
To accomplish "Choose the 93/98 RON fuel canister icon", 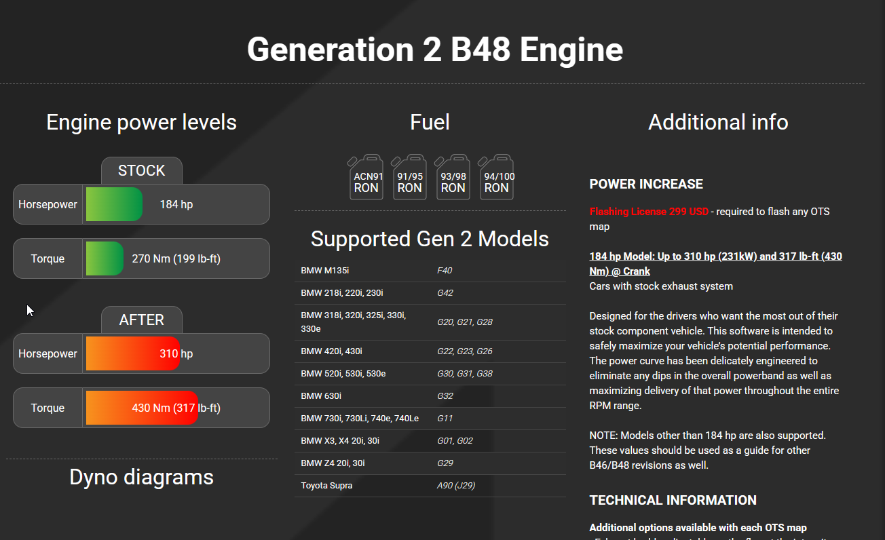I will [x=453, y=177].
